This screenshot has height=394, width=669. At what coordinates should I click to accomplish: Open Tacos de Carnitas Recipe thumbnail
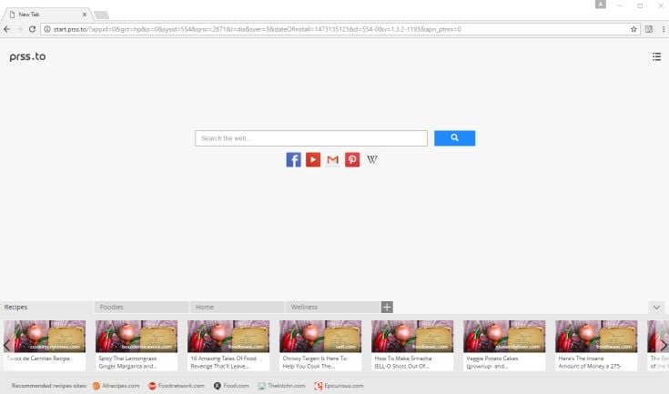pyautogui.click(x=45, y=337)
